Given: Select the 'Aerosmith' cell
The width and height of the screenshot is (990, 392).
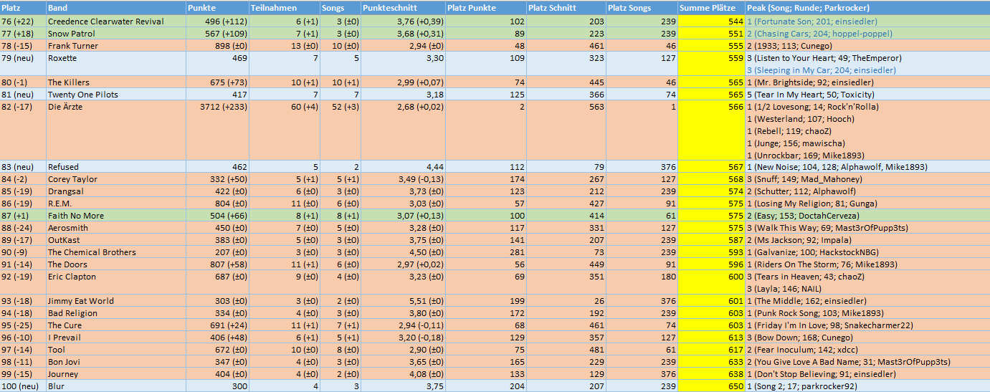Looking at the screenshot, I should 115,228.
